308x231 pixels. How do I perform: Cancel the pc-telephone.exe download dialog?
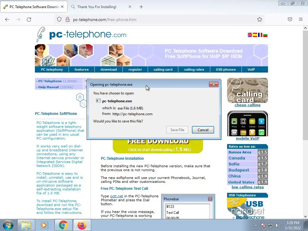pos(203,130)
